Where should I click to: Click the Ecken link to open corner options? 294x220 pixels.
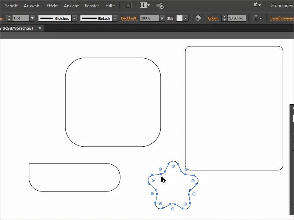coord(213,18)
